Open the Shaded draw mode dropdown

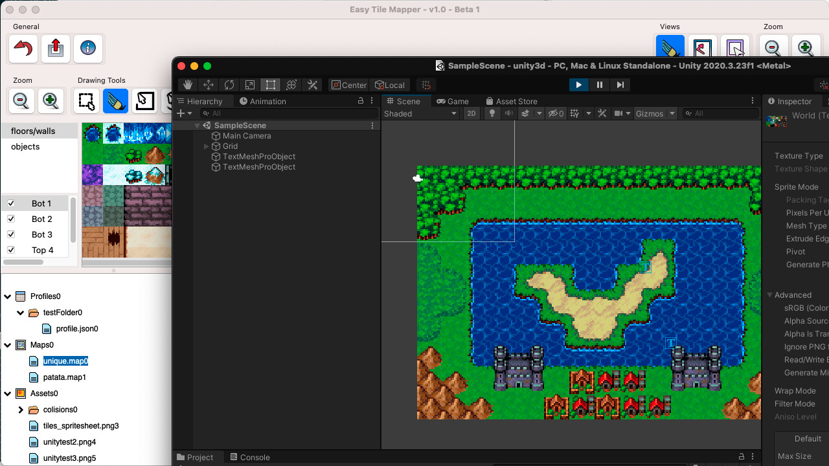(420, 113)
